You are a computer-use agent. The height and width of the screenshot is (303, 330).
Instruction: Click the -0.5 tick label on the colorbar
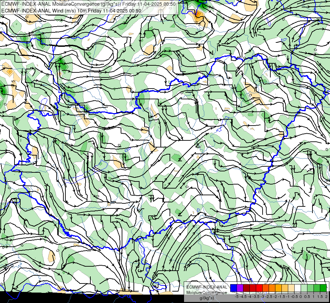pyautogui.click(x=294, y=297)
